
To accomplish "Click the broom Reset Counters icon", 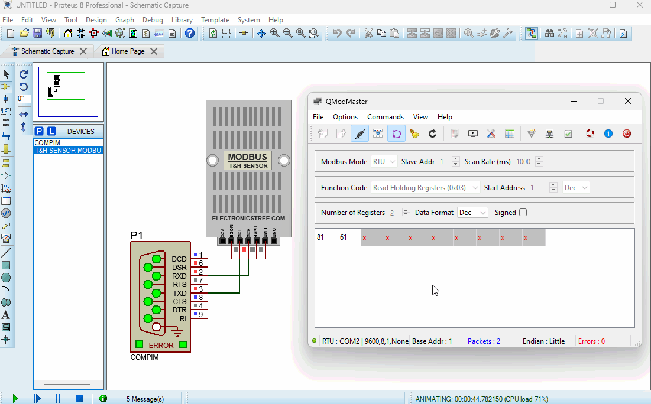I will point(414,133).
